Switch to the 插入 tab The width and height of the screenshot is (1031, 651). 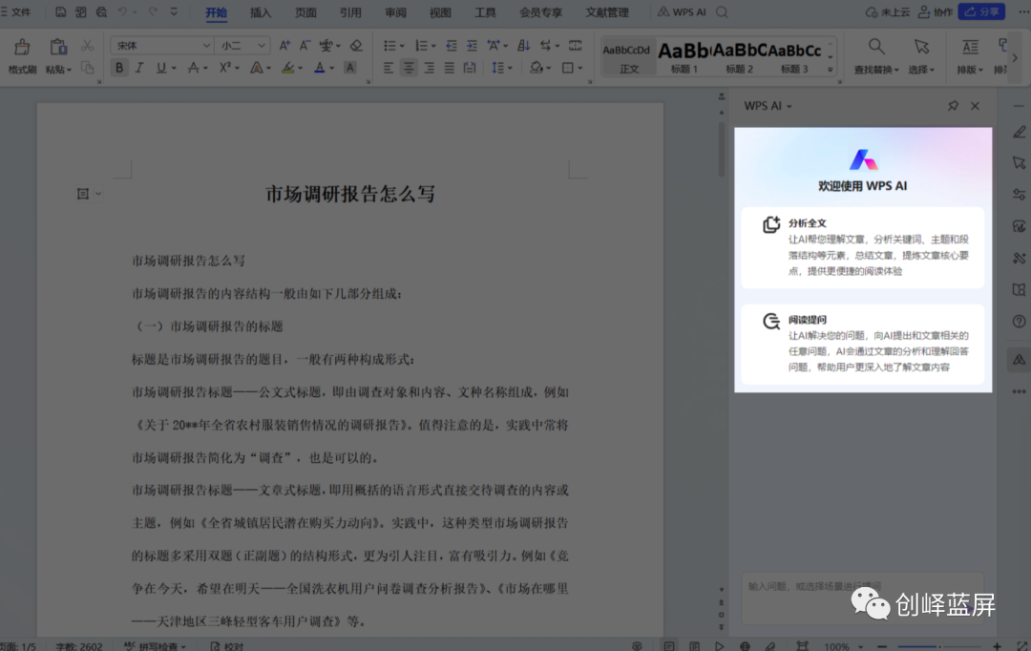click(x=261, y=12)
